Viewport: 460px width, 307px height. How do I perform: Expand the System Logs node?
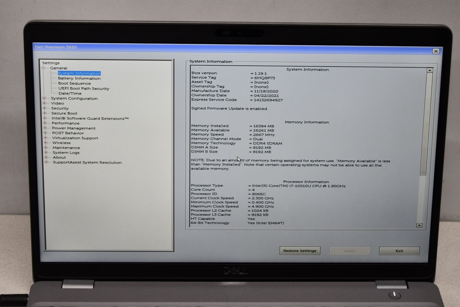pyautogui.click(x=46, y=152)
